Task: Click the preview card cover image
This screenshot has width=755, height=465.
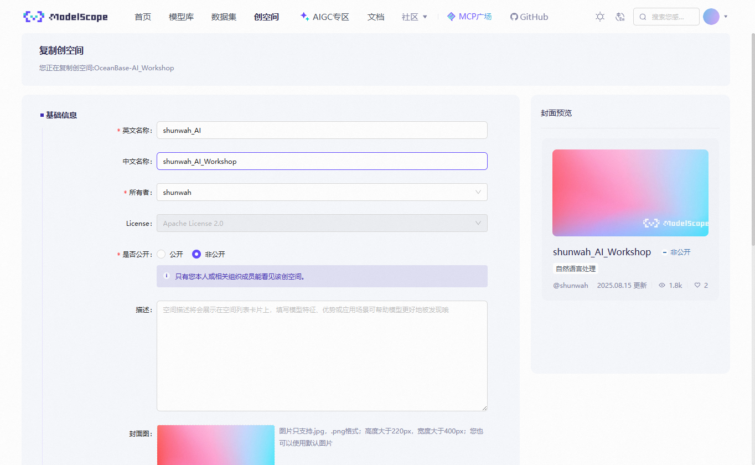Action: point(630,193)
